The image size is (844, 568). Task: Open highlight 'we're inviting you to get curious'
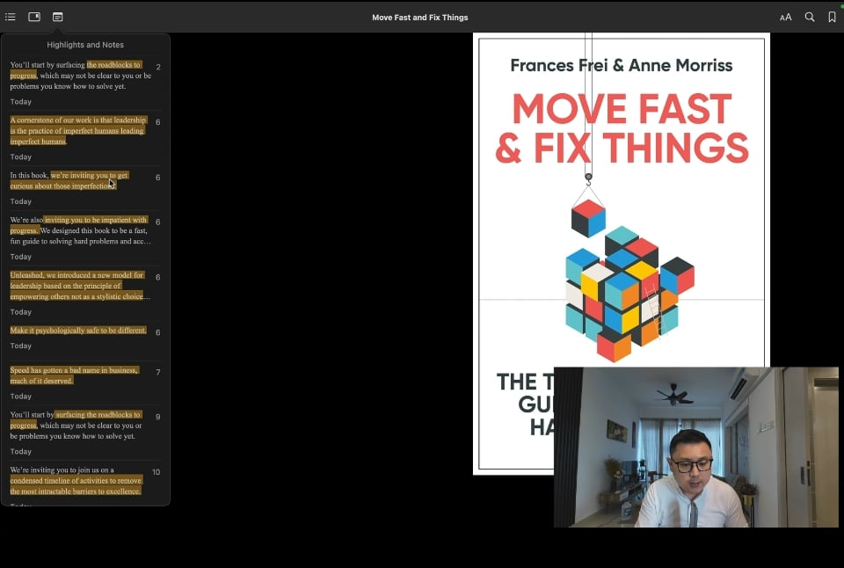(x=85, y=187)
